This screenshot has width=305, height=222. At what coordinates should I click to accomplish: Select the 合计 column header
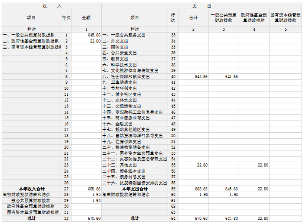(193, 17)
